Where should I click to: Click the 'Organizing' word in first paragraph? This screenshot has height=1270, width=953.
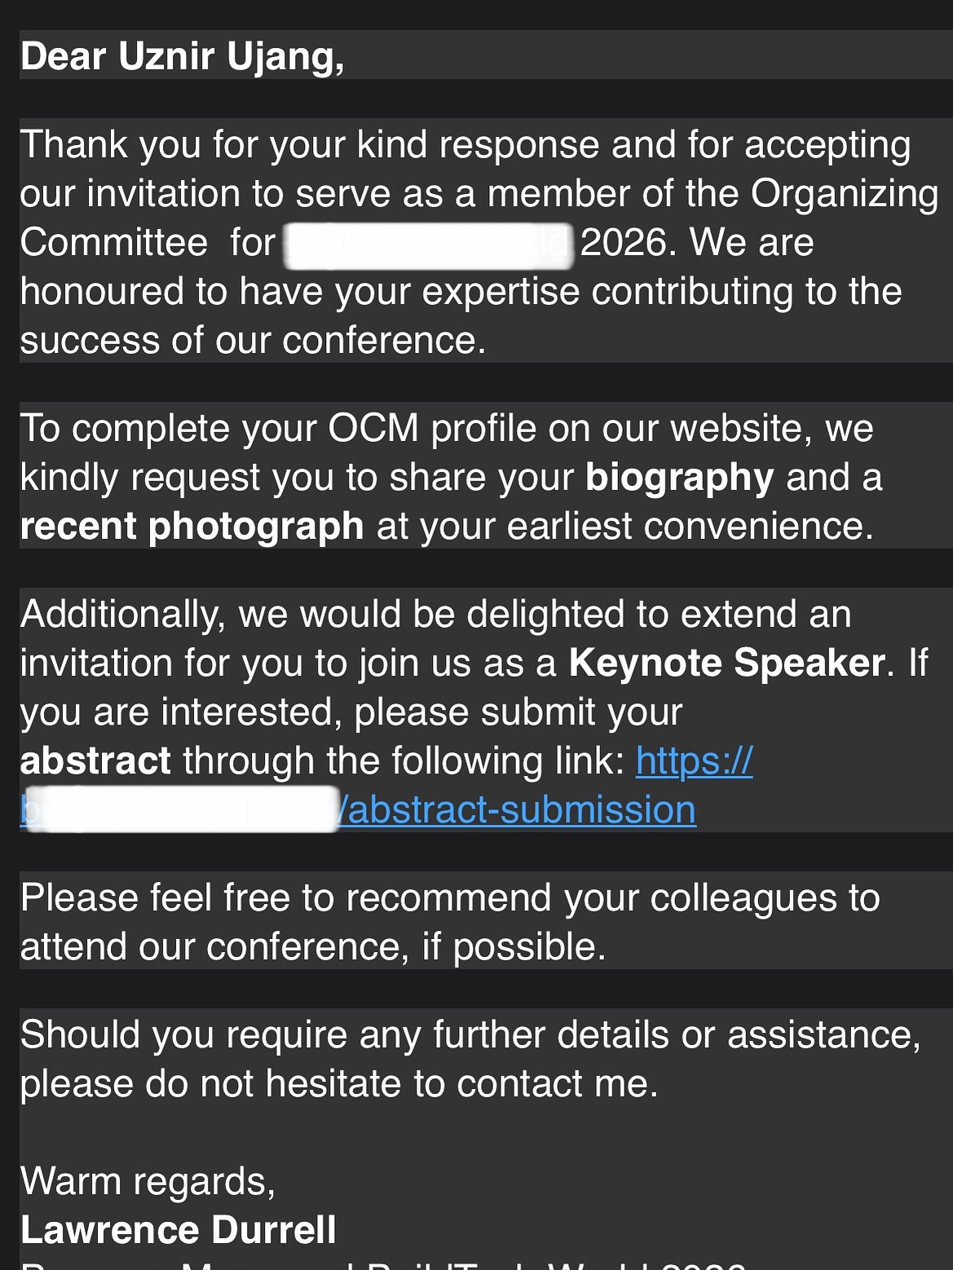[x=845, y=195]
